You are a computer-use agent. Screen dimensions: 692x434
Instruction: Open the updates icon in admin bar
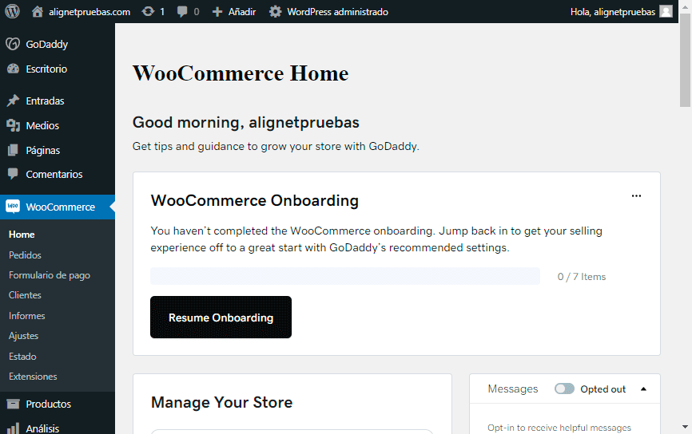click(x=148, y=12)
